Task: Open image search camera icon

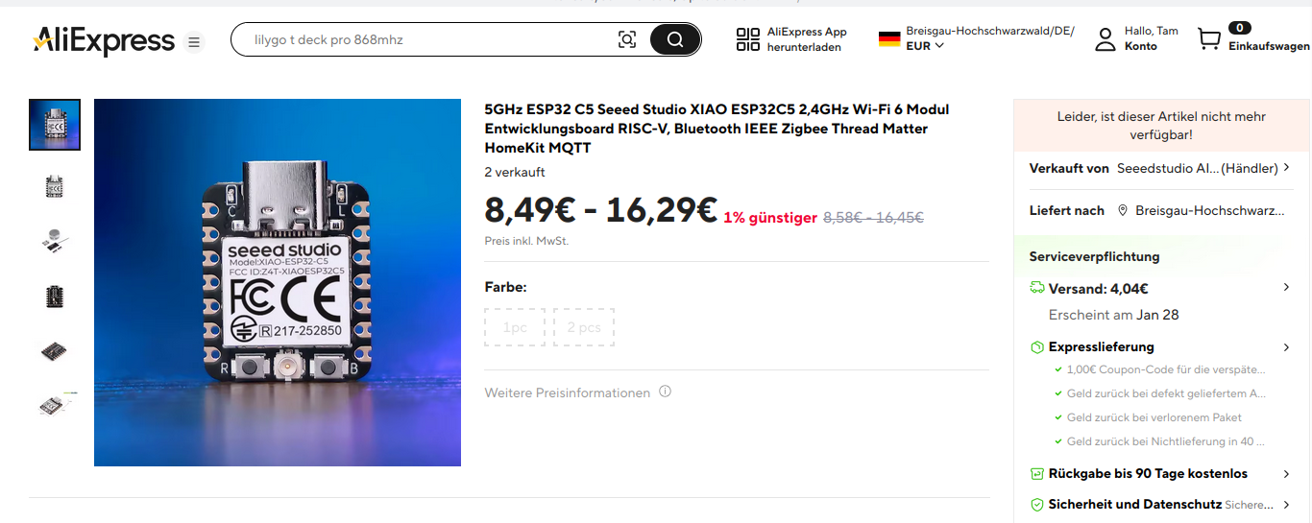Action: click(627, 39)
